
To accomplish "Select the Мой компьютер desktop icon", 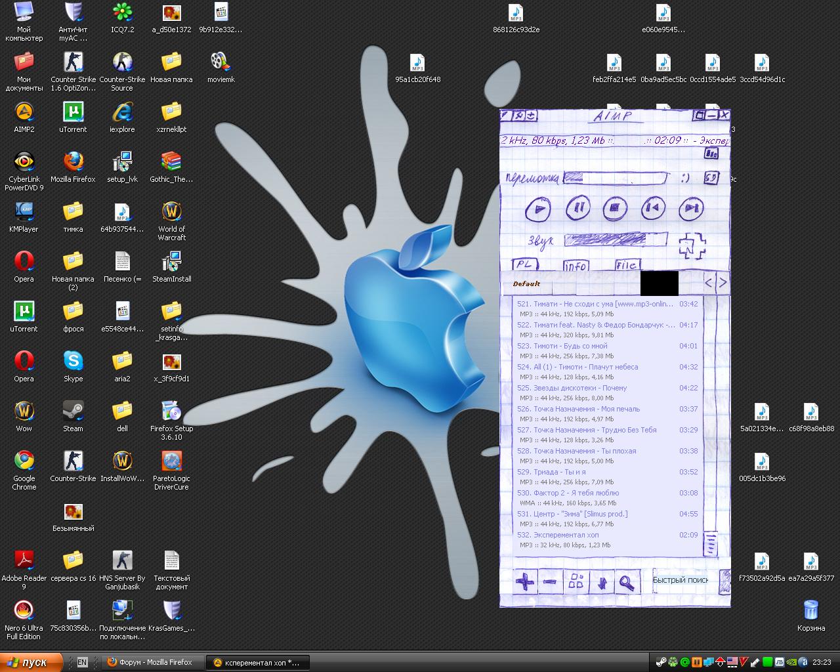I will coord(24,22).
